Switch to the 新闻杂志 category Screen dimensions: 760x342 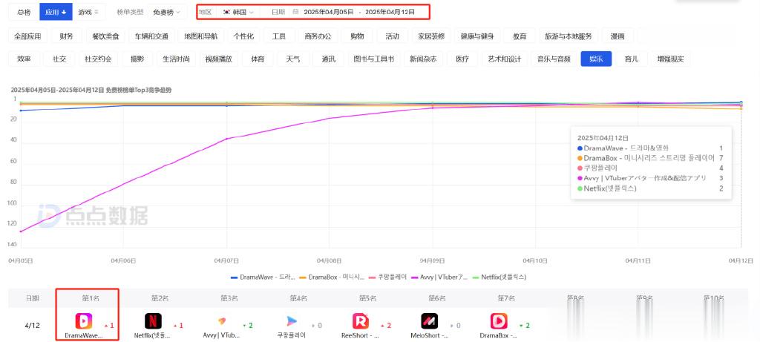[423, 59]
